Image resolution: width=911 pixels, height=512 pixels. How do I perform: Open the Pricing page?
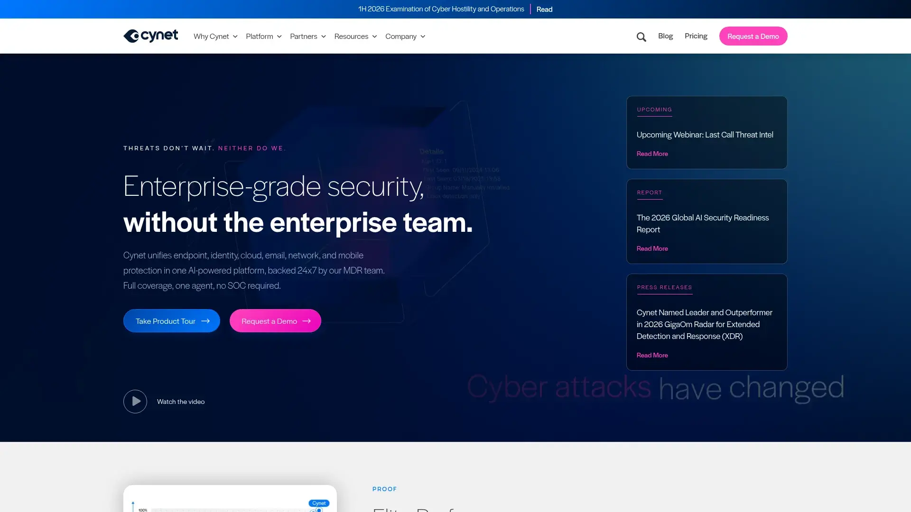[x=696, y=36]
